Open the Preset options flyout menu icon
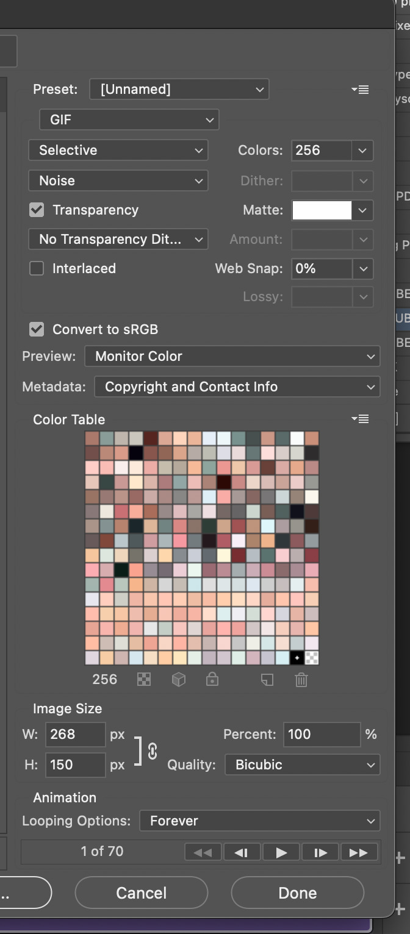This screenshot has width=410, height=934. [360, 90]
